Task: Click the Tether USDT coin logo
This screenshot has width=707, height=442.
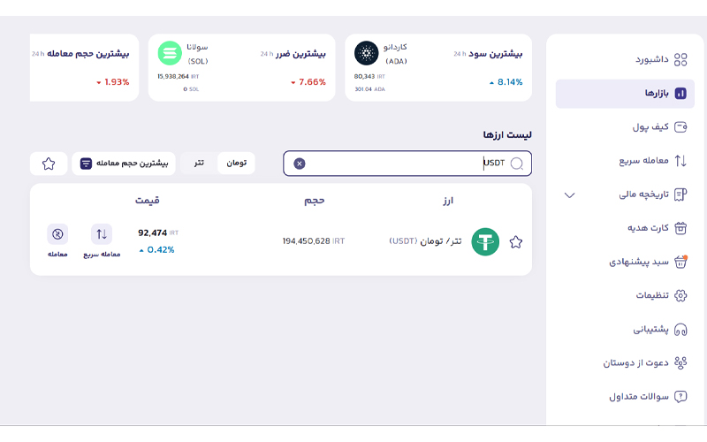Action: 485,241
